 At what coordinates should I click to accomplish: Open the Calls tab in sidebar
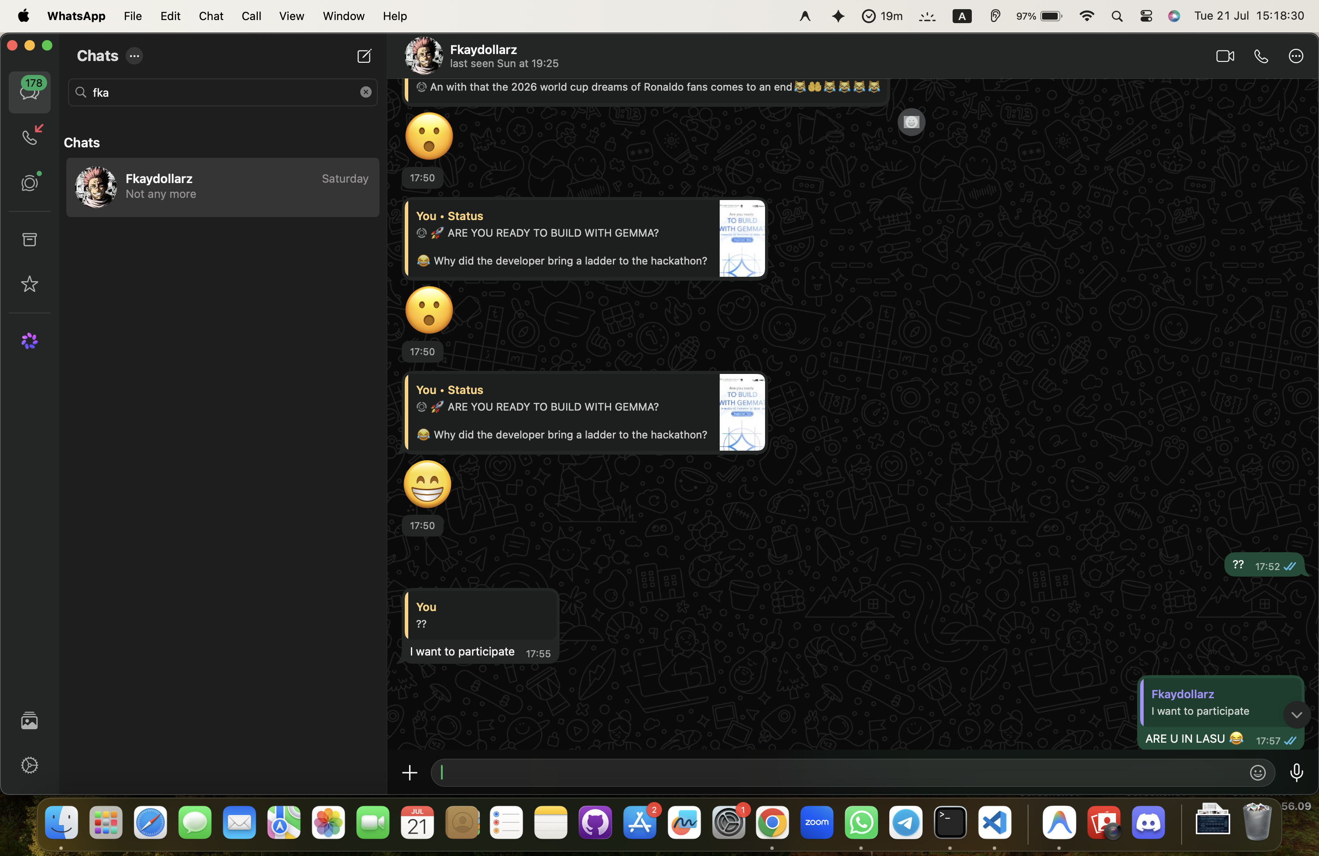(30, 136)
